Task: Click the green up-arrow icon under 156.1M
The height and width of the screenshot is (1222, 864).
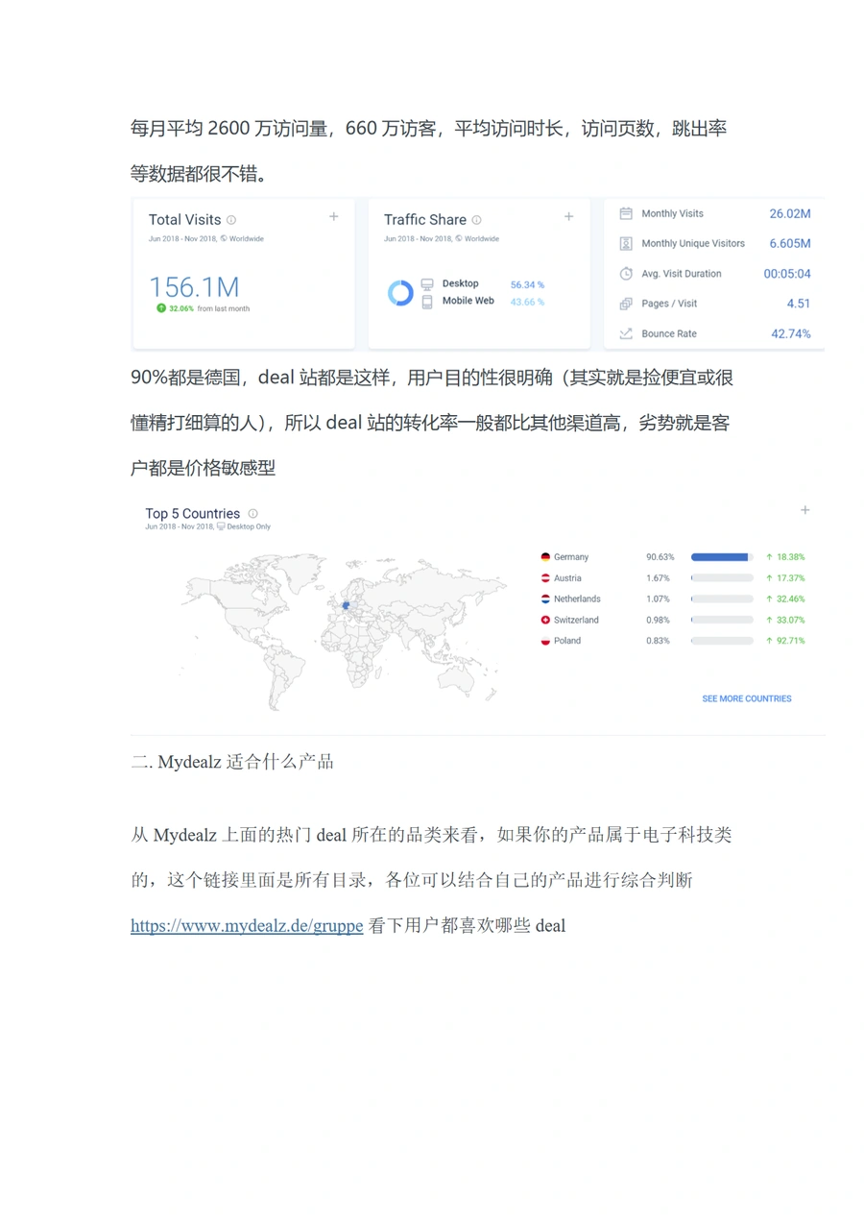Action: [x=161, y=308]
